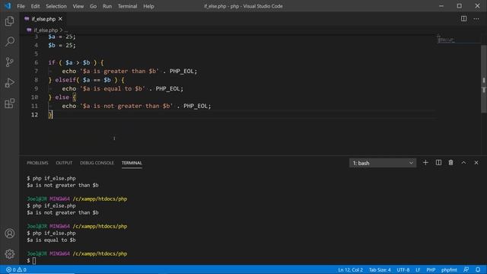Viewport: 487px width, 274px height.
Task: Click the terminal prompt input line
Action: [x=34, y=260]
